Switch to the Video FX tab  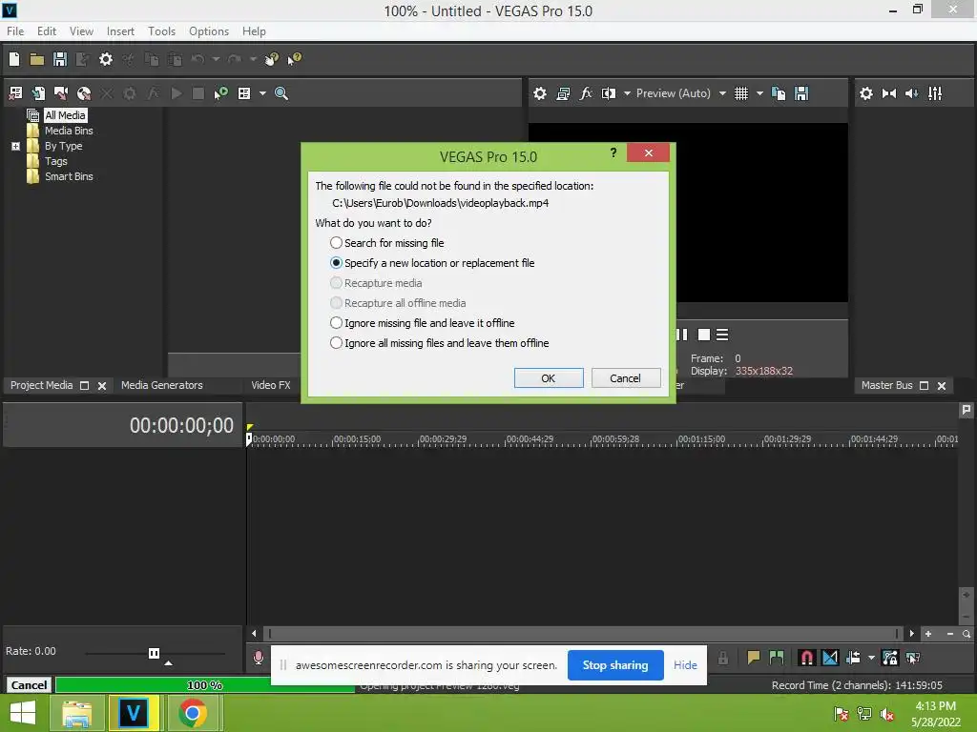[271, 385]
